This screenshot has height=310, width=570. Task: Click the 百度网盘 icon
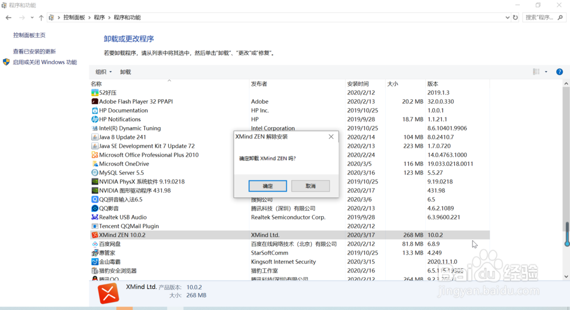tap(95, 244)
